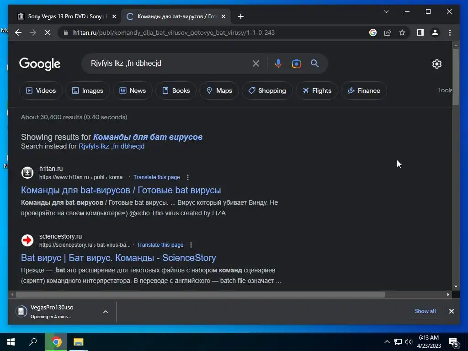This screenshot has height=351, width=468.
Task: Close the downloads bar
Action: tap(451, 311)
